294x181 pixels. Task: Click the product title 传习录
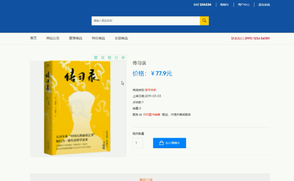tap(139, 63)
